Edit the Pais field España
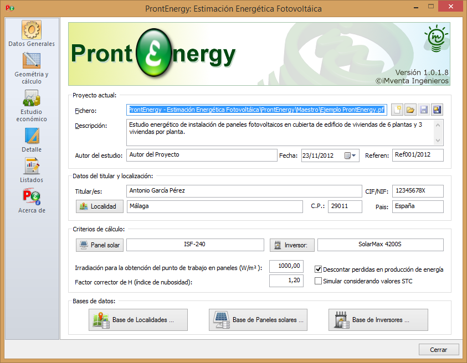The image size is (467, 363). pos(418,206)
